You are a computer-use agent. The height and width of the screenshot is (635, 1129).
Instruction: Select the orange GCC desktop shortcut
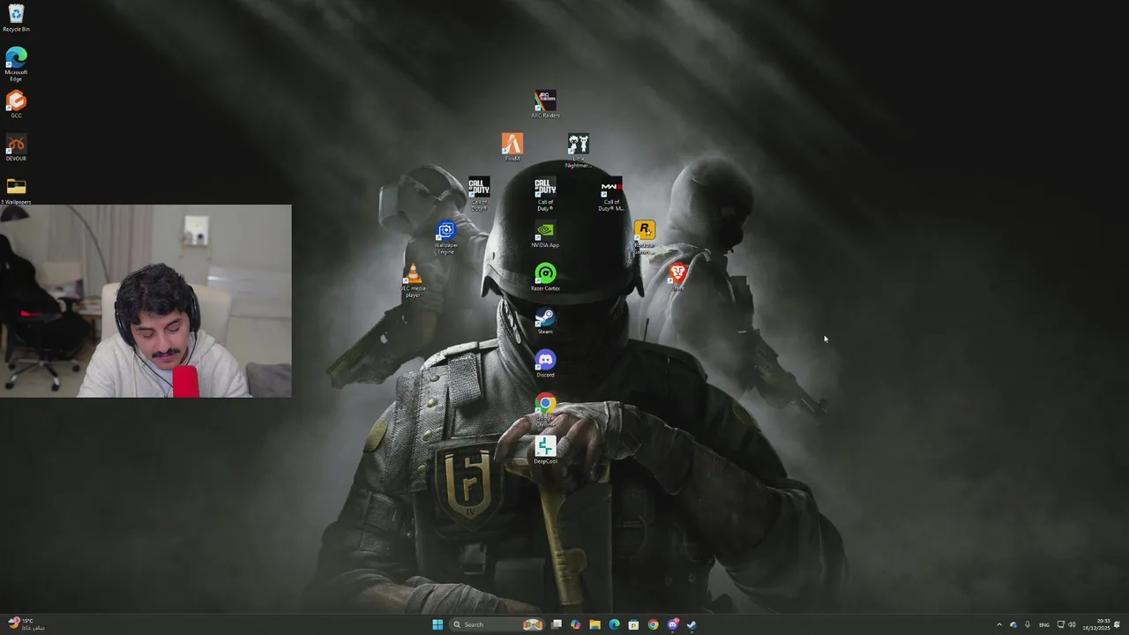click(16, 104)
